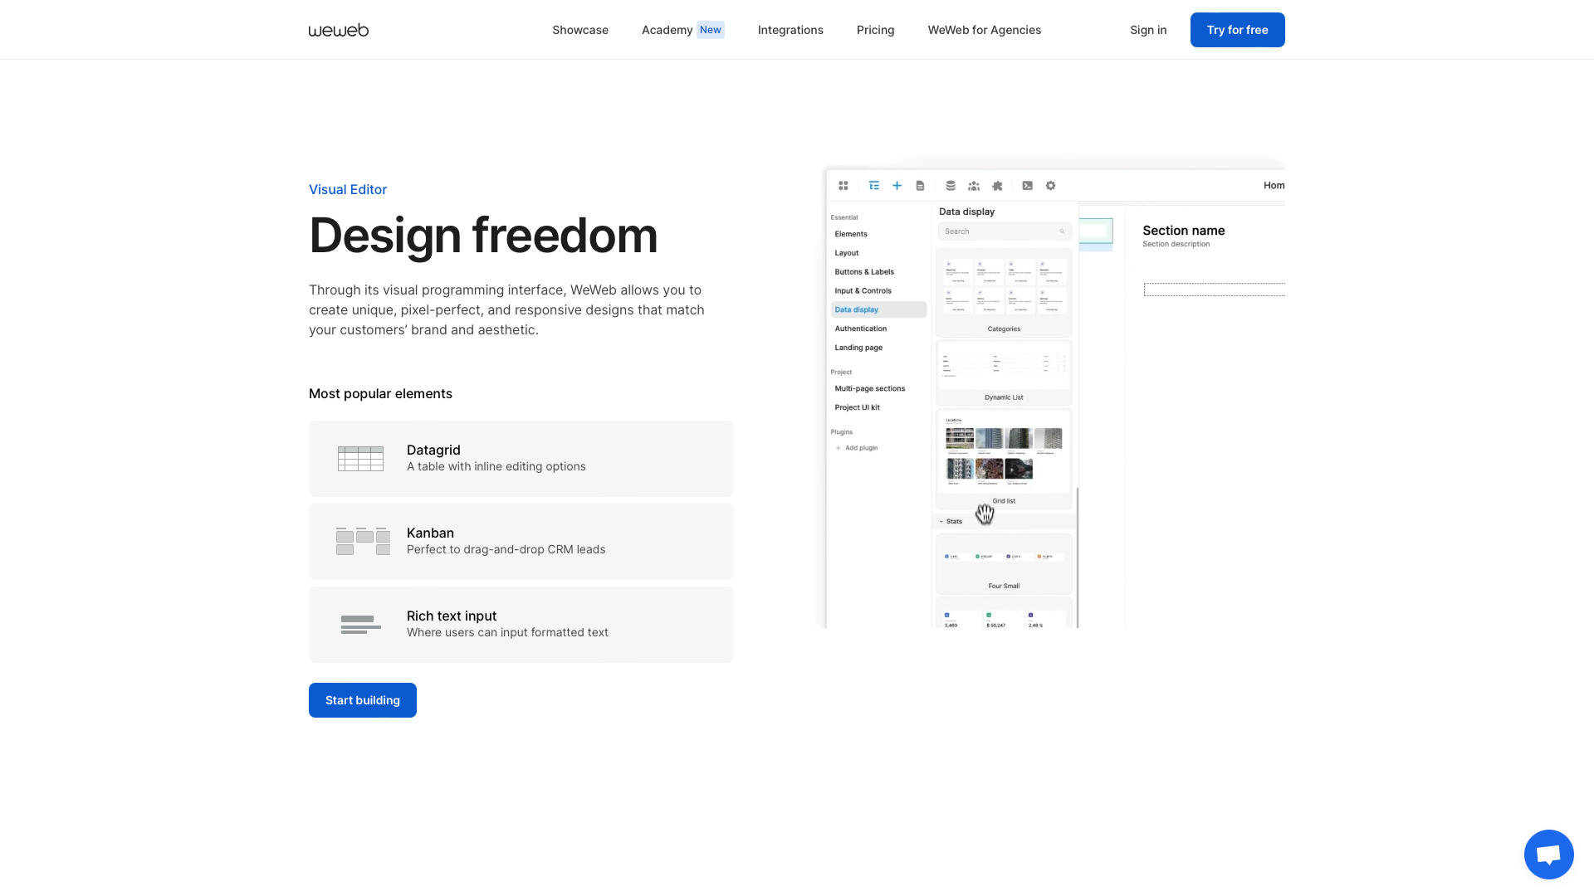
Task: Click the layout tree icon in editor toolbar
Action: point(874,186)
